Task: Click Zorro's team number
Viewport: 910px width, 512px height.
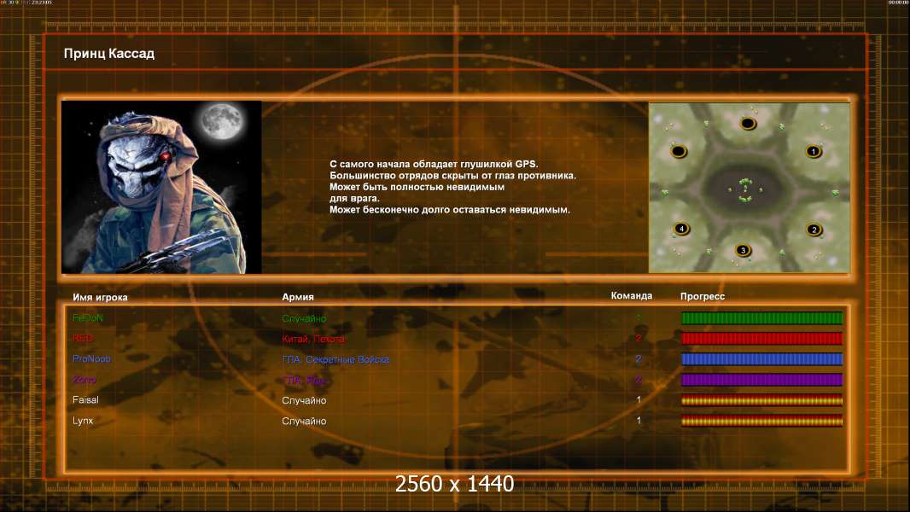Action: (639, 380)
